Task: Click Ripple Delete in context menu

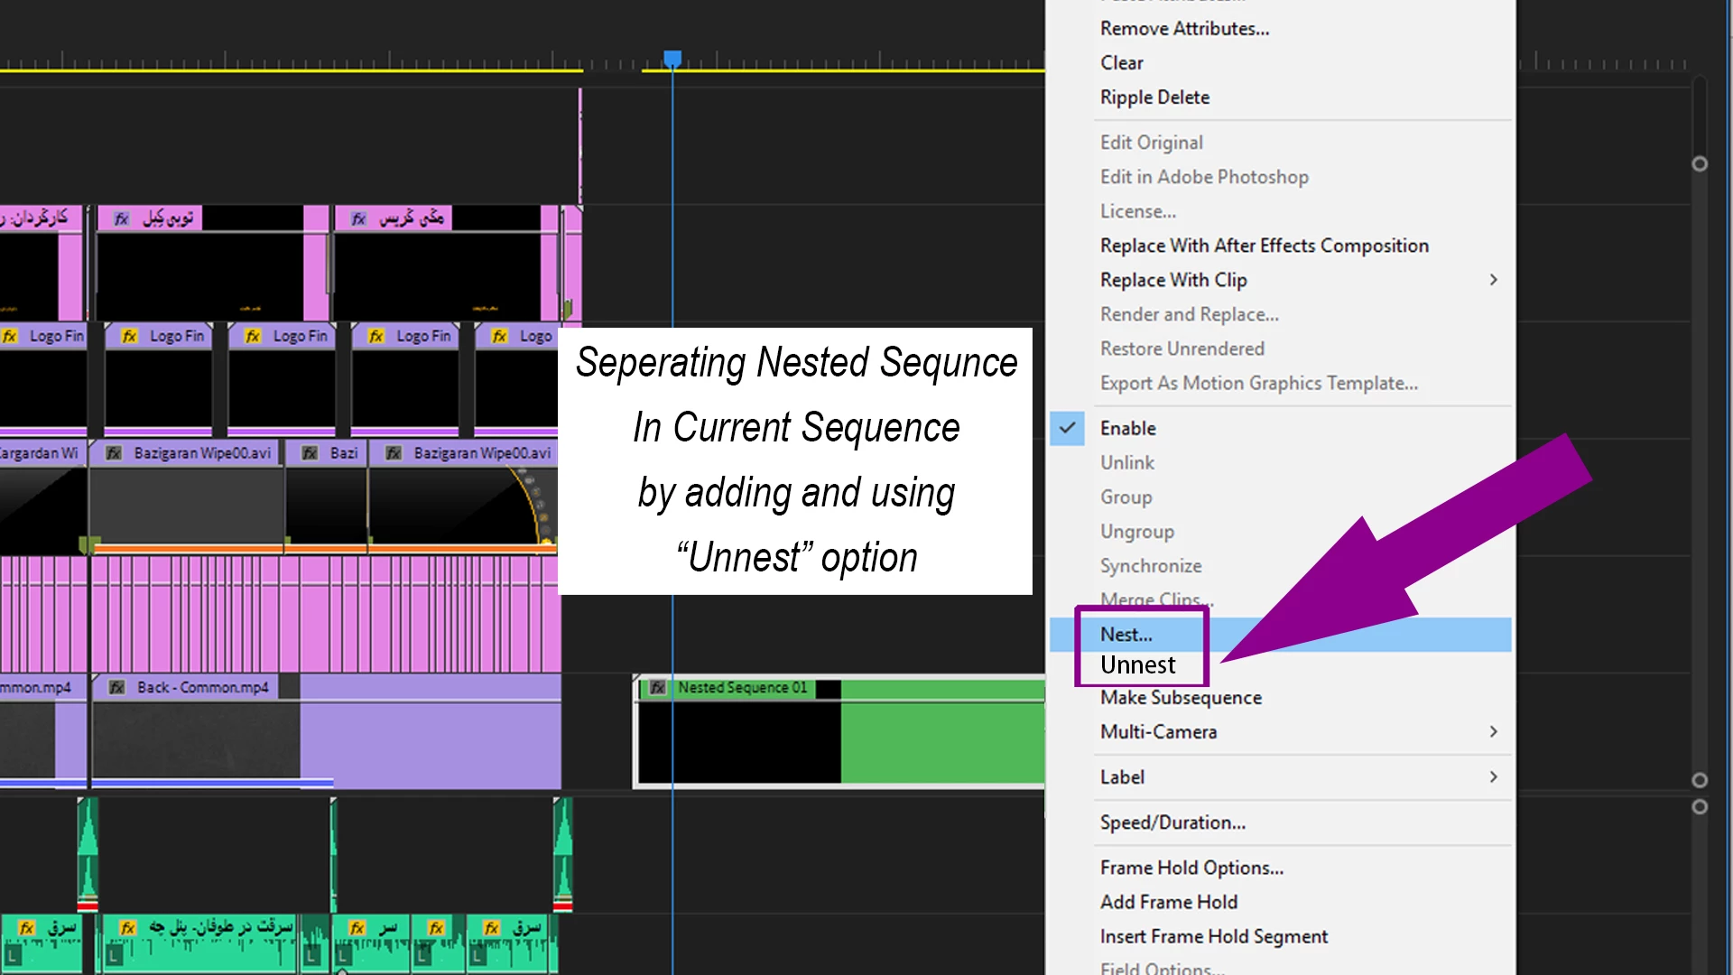Action: (1154, 97)
